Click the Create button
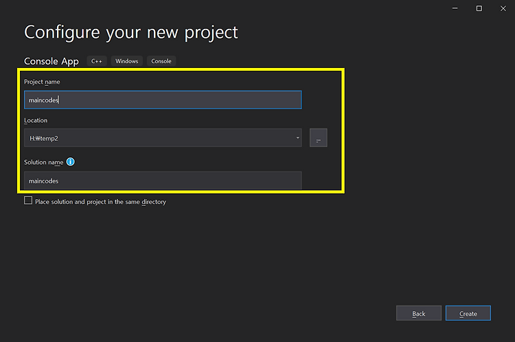Viewport: 515px width, 342px height. 468,313
